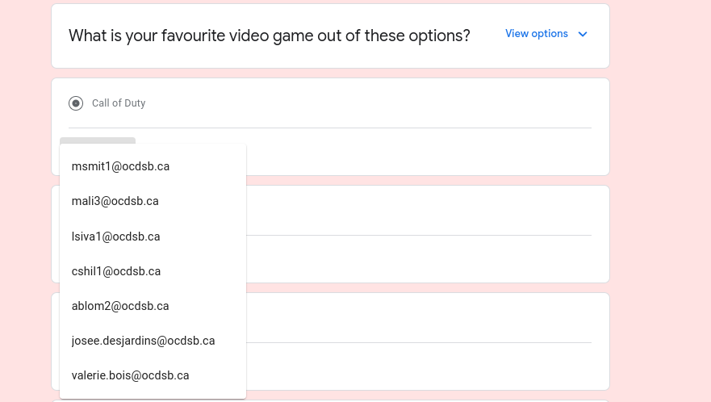Screen dimensions: 711x402
Task: Click the Call of Duty option label
Action: point(119,103)
